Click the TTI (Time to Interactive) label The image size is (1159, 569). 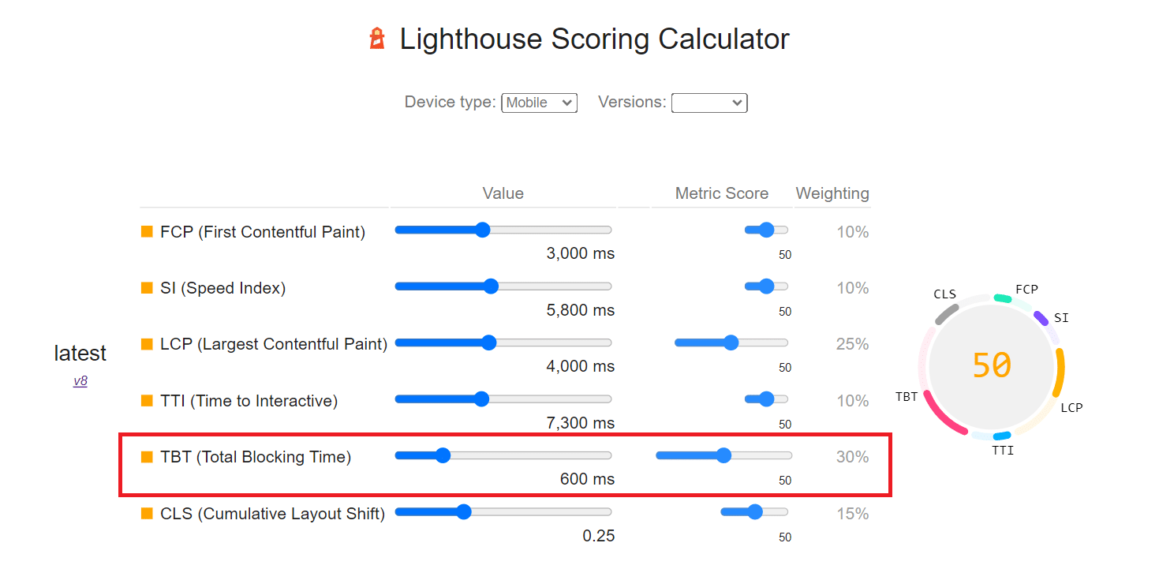[249, 401]
